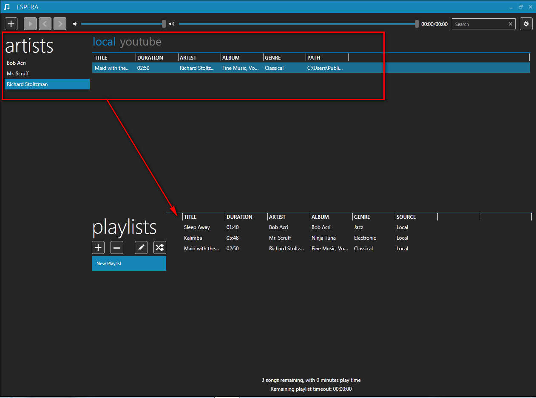Click the add songs plus button
536x398 pixels.
coord(11,24)
